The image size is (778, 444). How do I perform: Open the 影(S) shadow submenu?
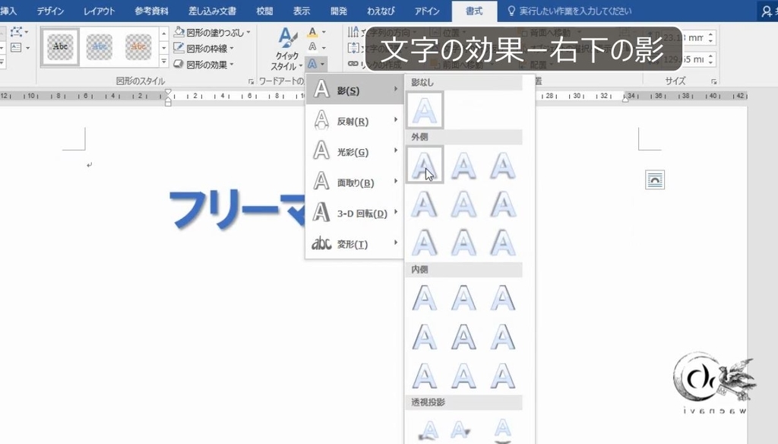[355, 90]
